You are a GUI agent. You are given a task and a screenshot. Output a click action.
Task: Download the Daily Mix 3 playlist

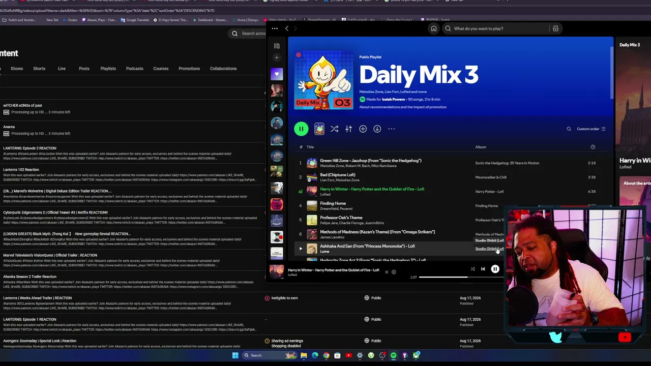[377, 129]
